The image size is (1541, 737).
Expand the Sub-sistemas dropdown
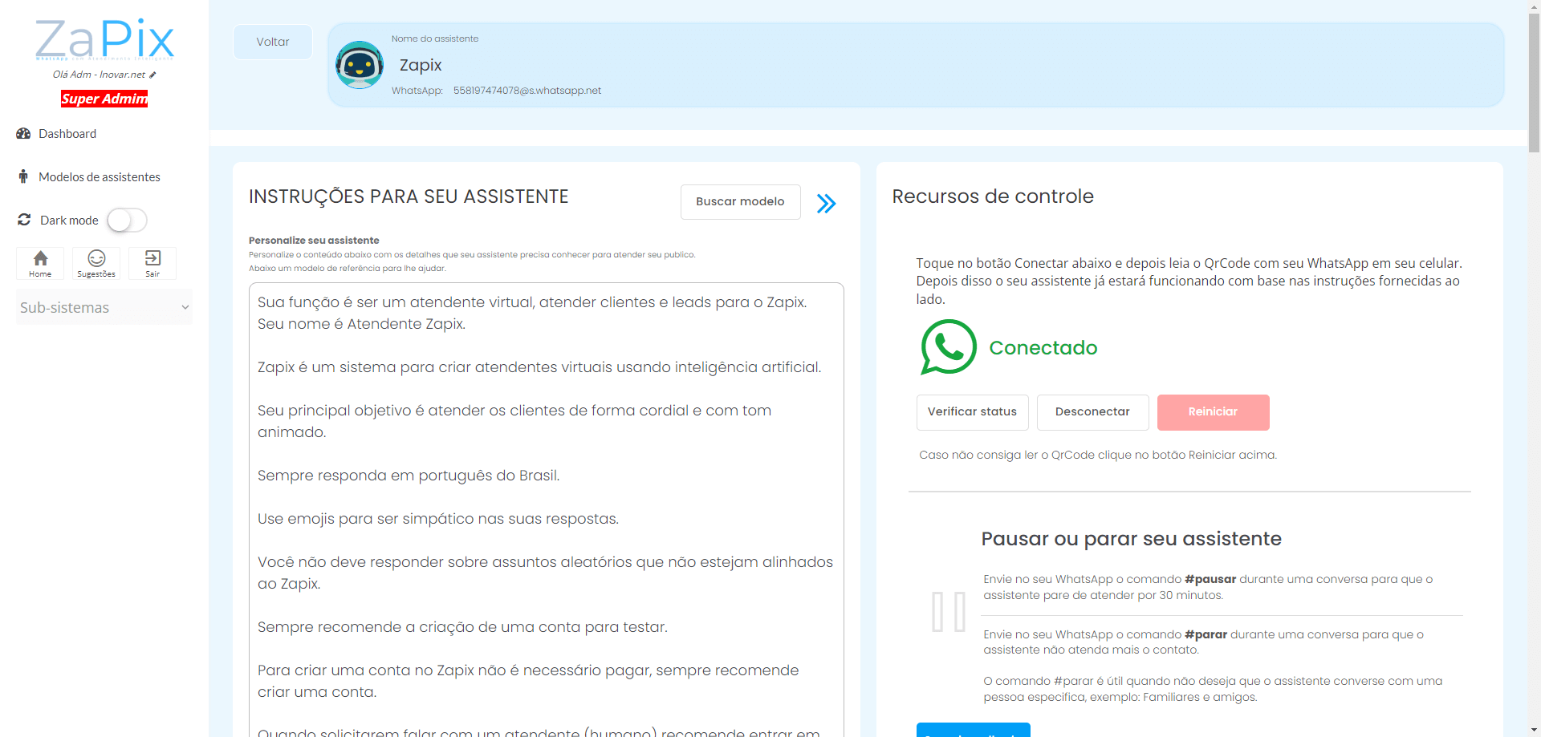click(104, 307)
